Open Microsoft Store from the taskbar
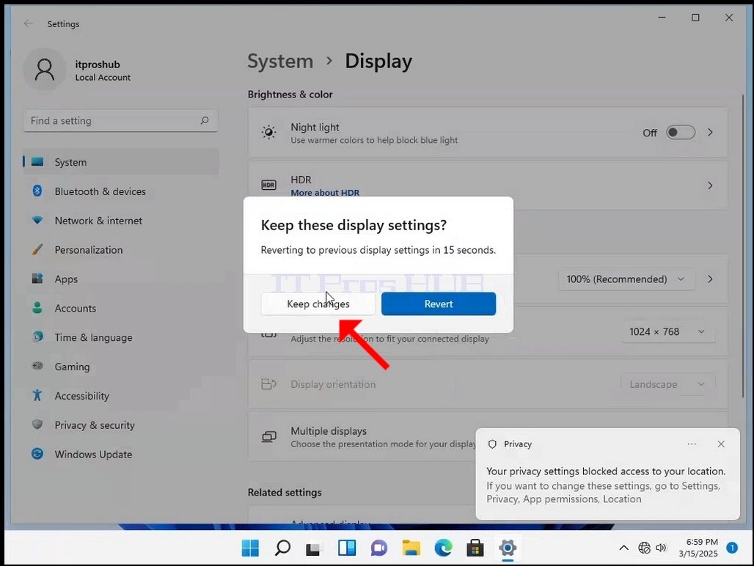Screen dimensions: 754x566 475,548
